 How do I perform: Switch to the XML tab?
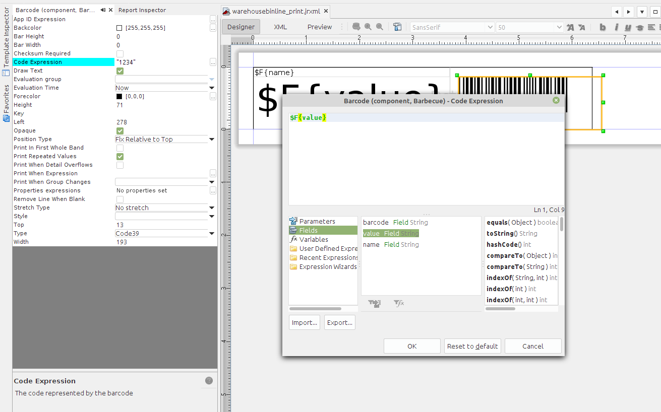[x=280, y=27]
